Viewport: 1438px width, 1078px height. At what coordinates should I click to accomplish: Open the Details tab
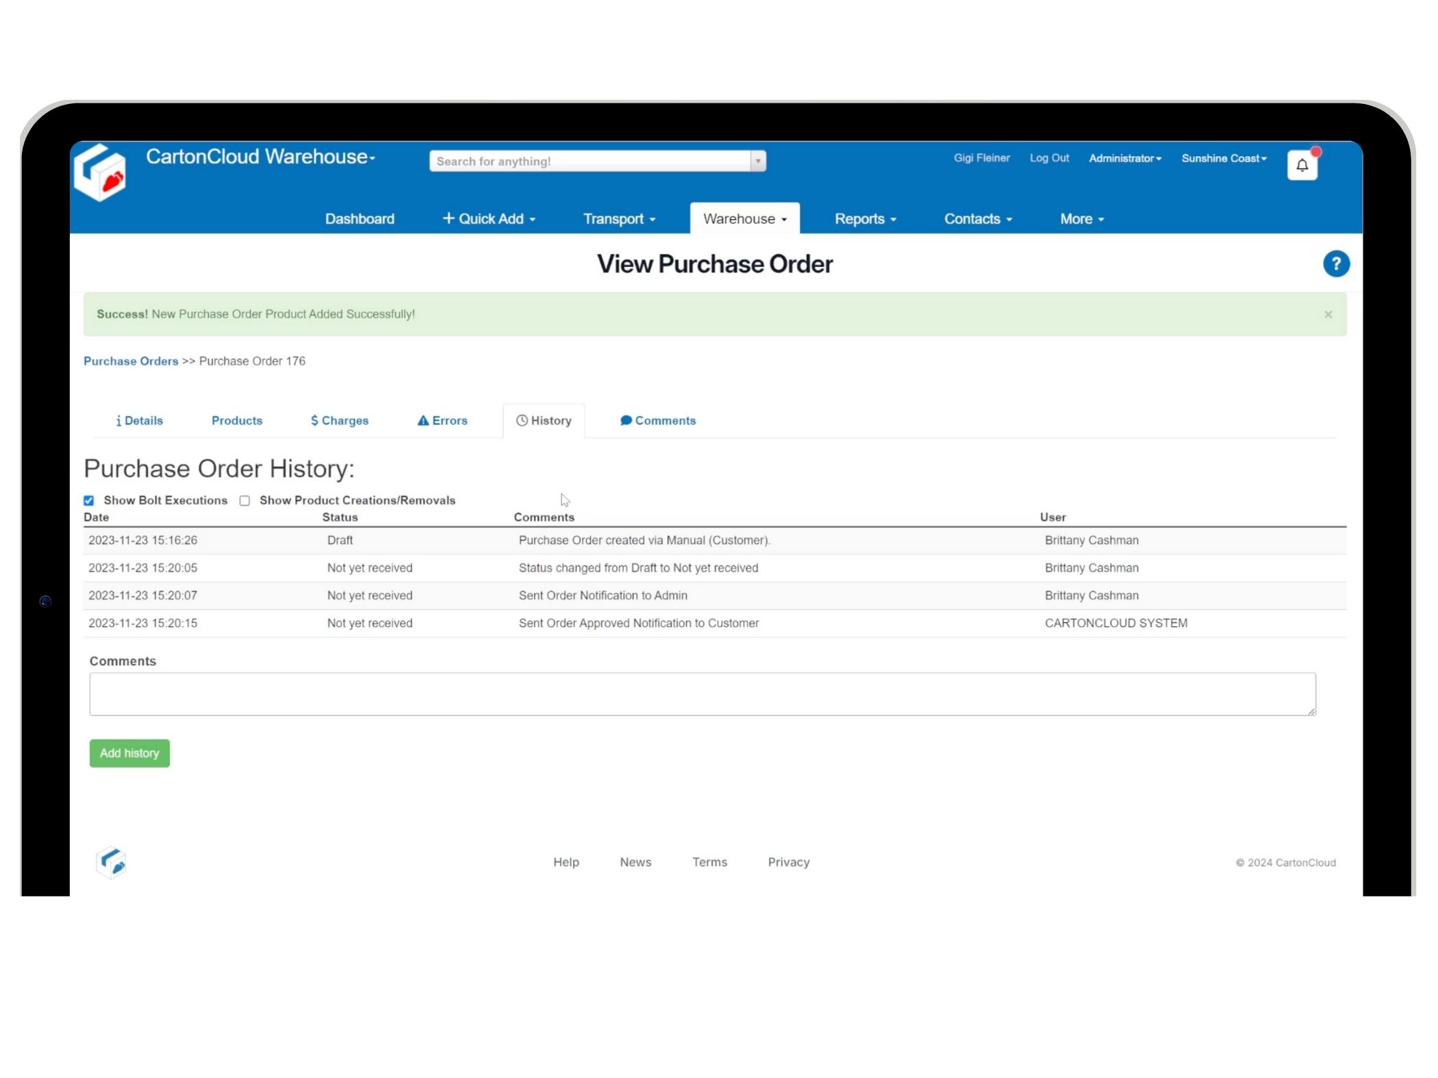140,420
